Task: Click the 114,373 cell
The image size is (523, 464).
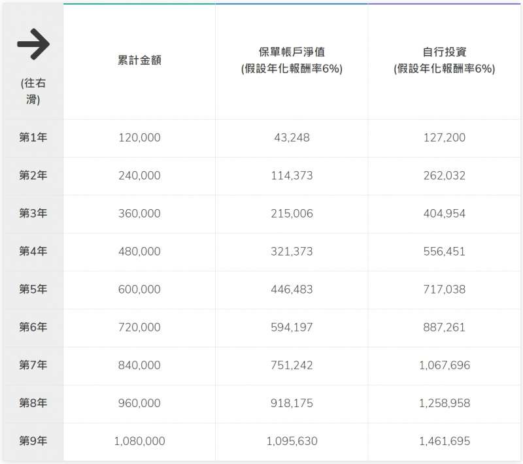Action: click(x=292, y=176)
